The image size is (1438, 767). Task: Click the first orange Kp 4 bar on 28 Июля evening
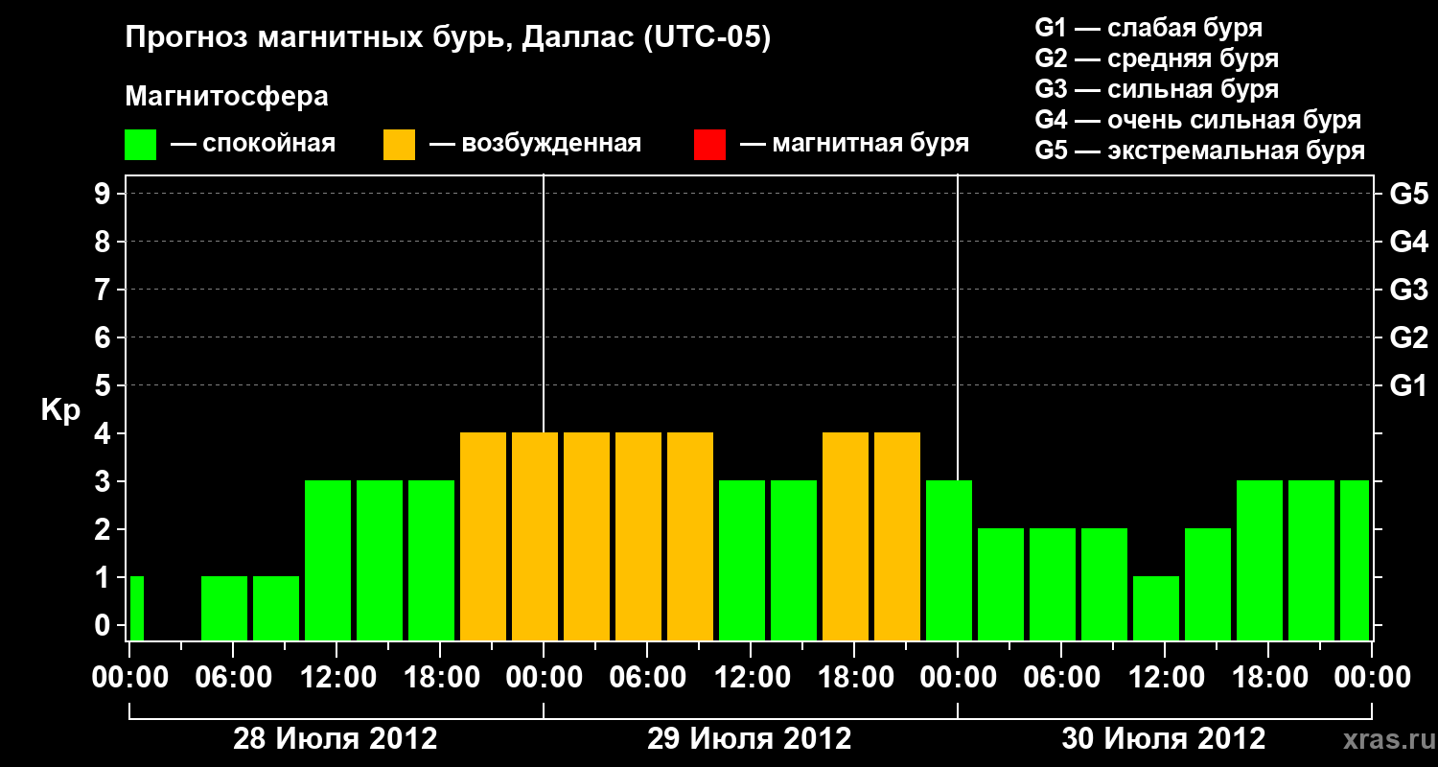tap(483, 536)
